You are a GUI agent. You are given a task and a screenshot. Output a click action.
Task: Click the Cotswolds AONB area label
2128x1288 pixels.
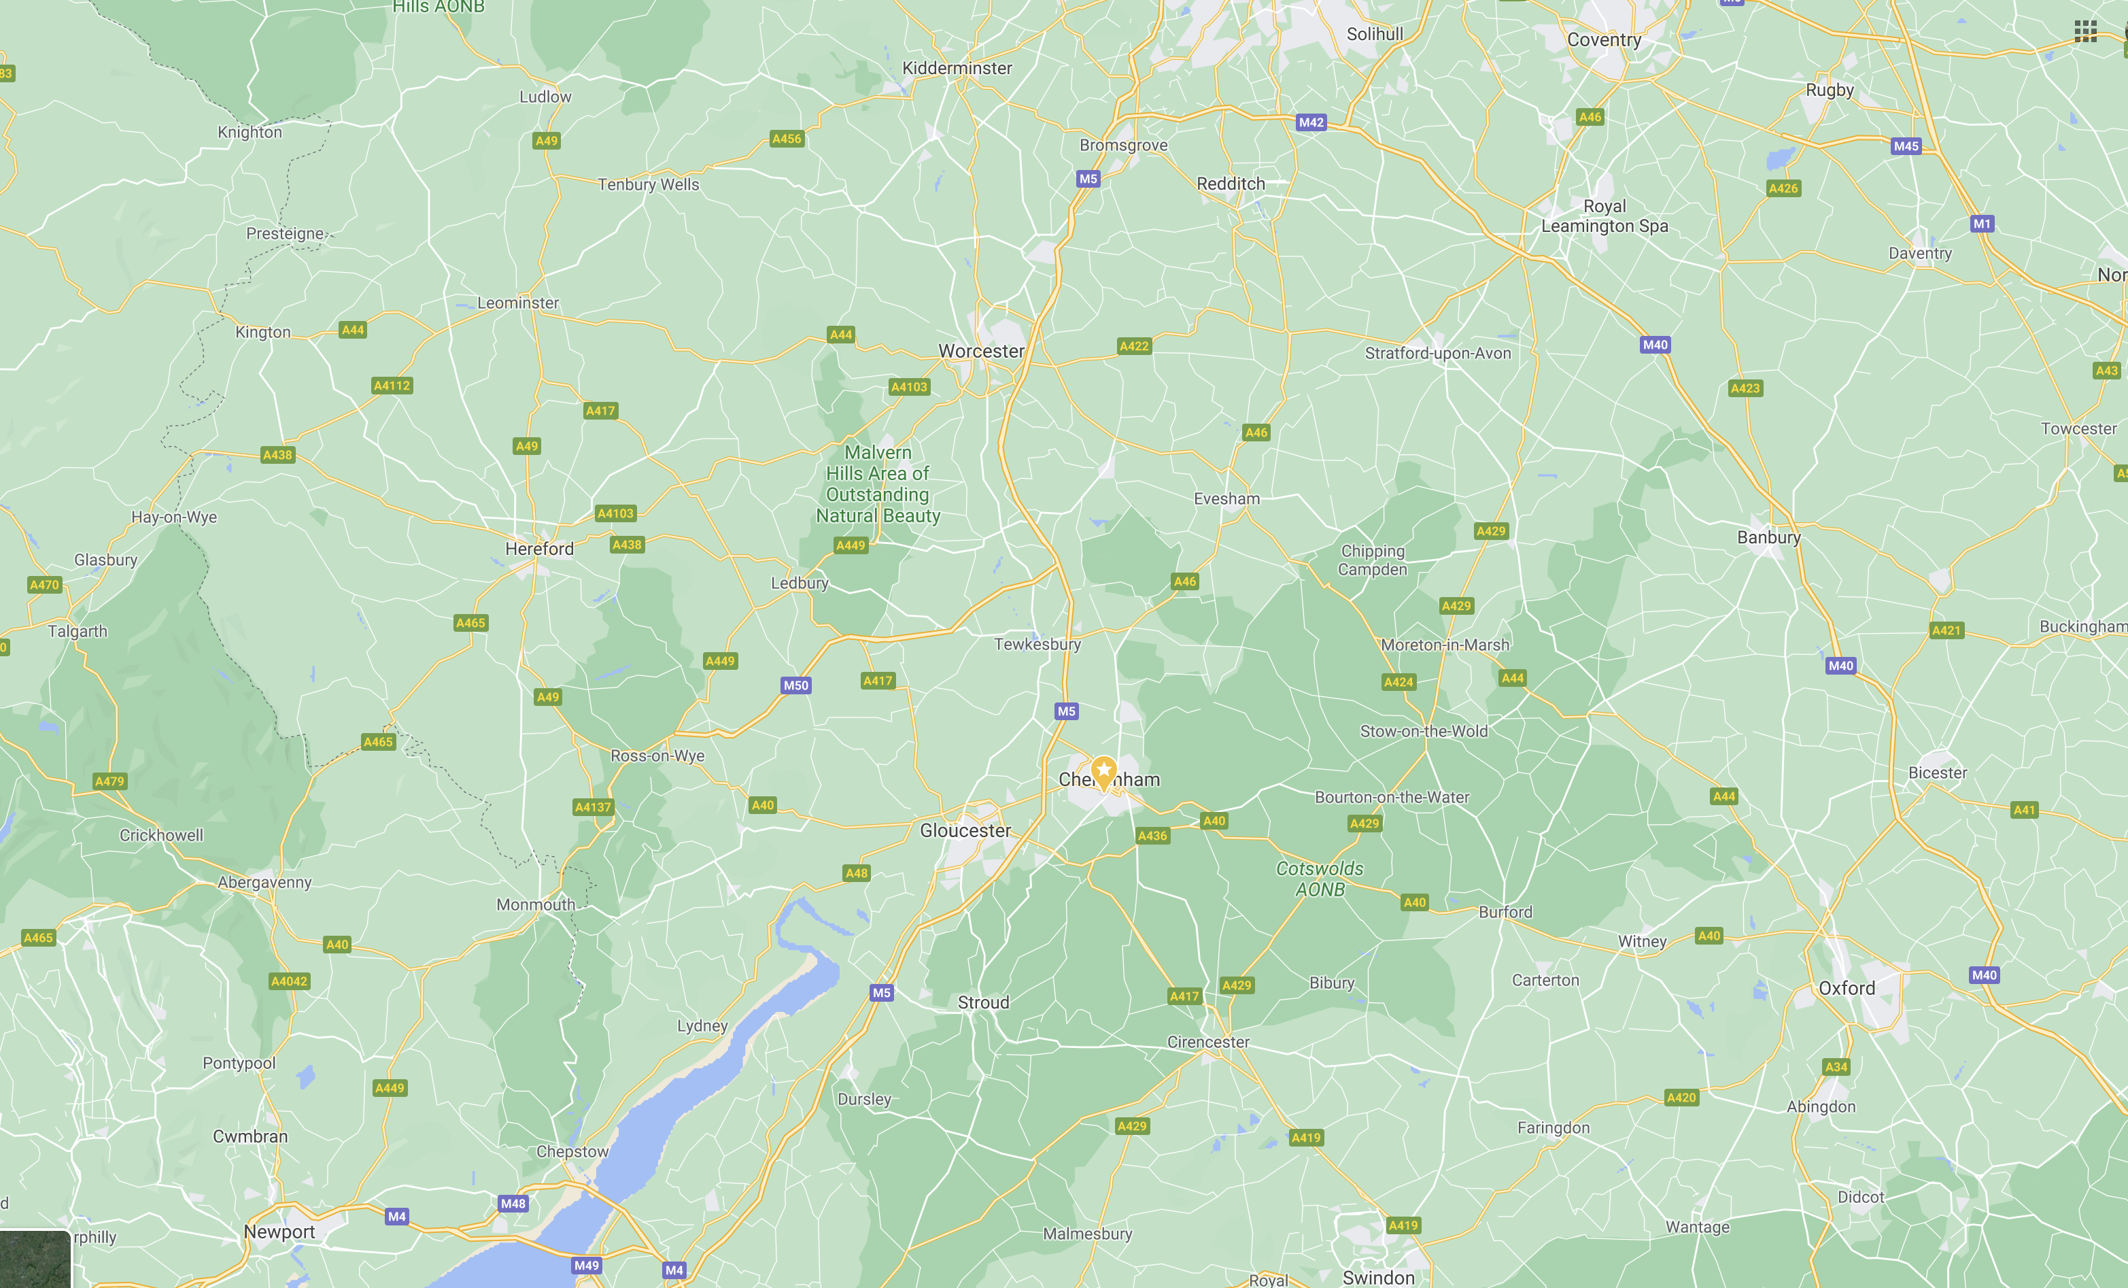point(1320,879)
